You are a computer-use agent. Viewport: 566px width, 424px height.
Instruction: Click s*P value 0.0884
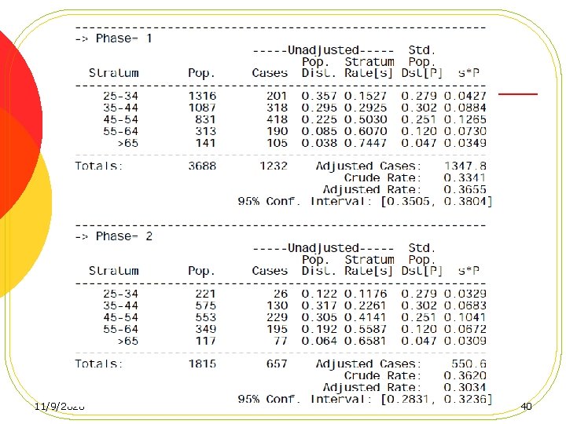pos(465,108)
